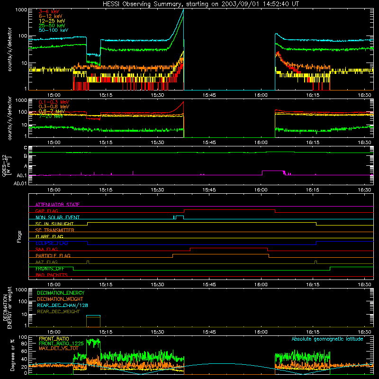The height and width of the screenshot is (379, 379).
Task: Click the MAX_DET_VS_TOT legend label
Action: tap(58, 348)
